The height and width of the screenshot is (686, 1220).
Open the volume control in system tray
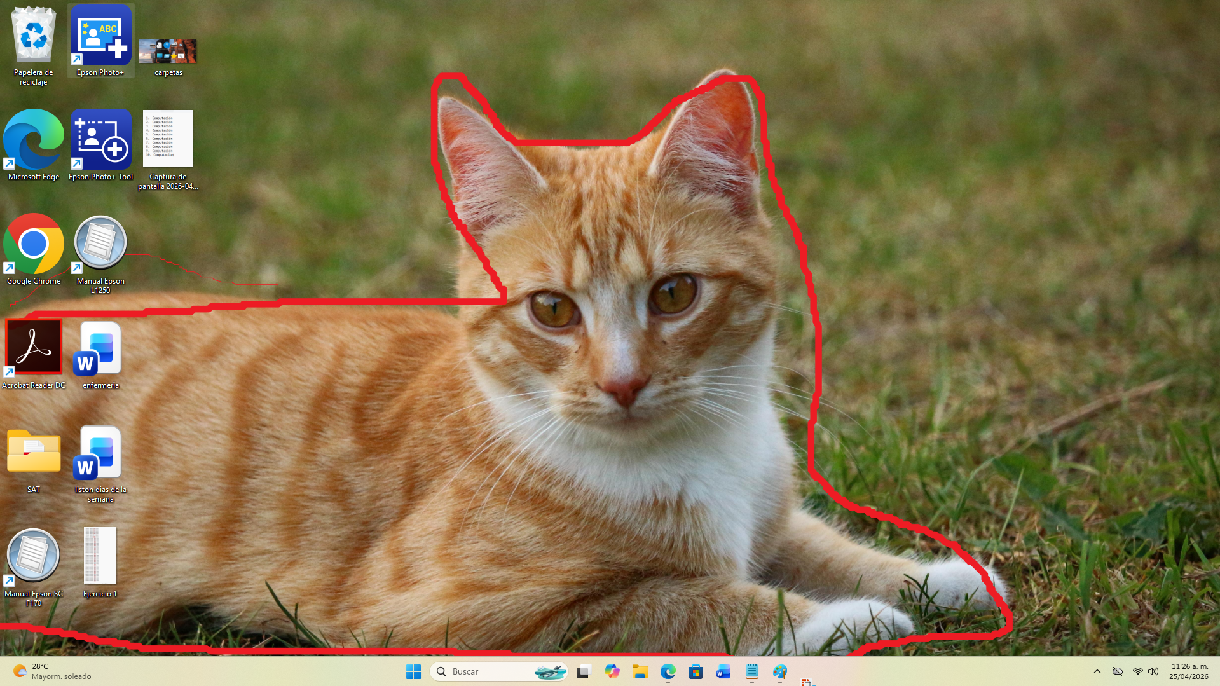coord(1153,671)
